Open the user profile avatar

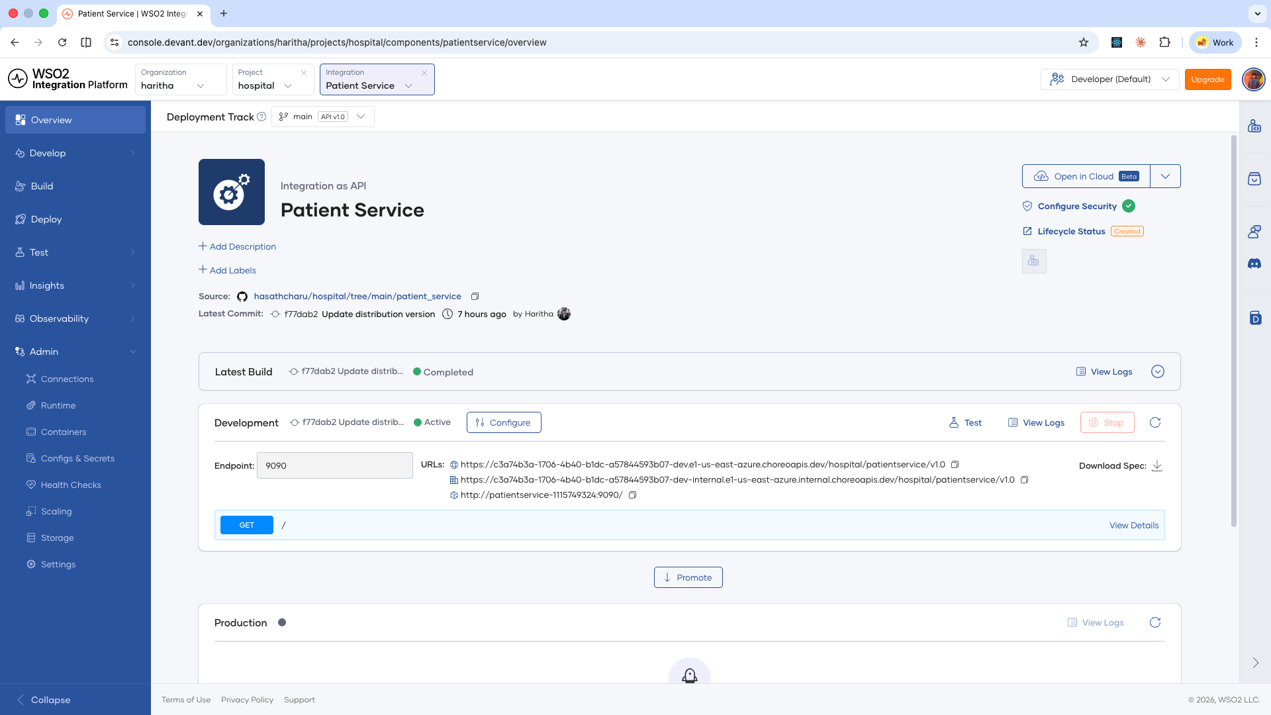click(1253, 79)
